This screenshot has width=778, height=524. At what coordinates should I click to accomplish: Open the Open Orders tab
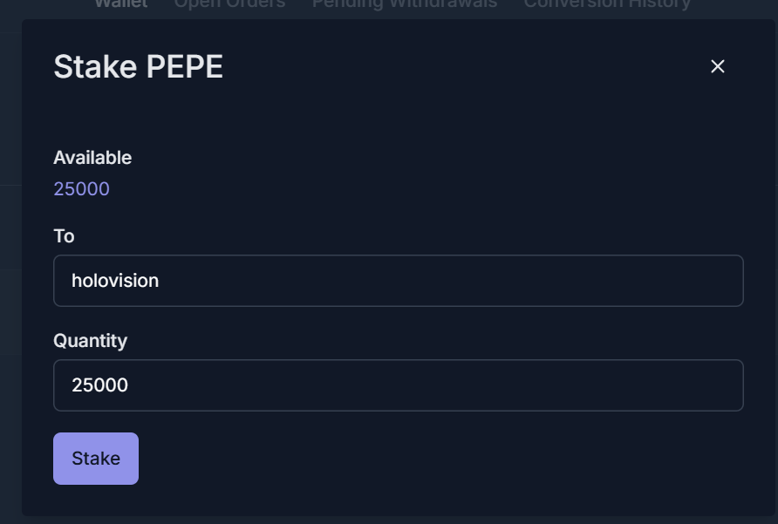coord(229,4)
